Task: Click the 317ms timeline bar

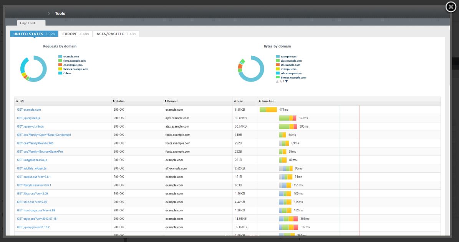Action: click(288, 227)
